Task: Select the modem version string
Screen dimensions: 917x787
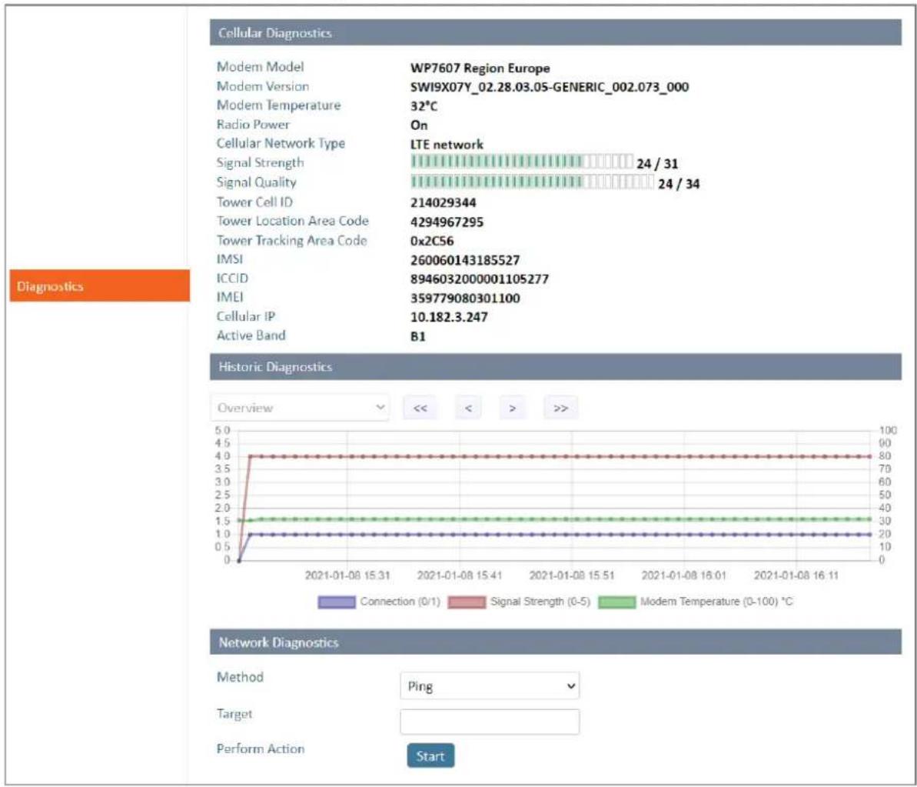Action: 550,87
